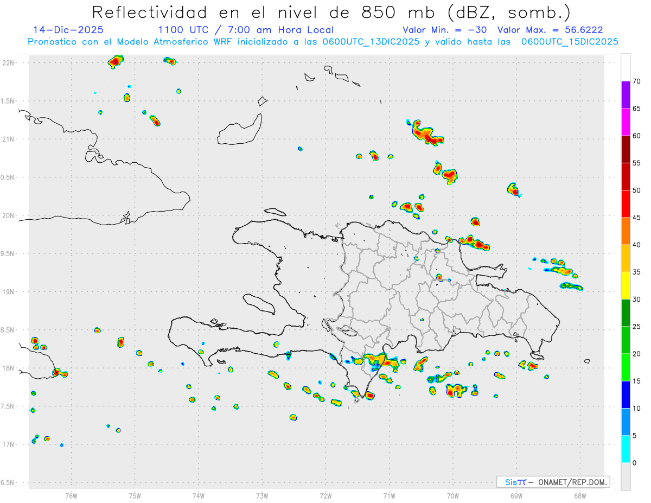651x503 pixels.
Task: Select the legend value '30'
Action: 637,300
